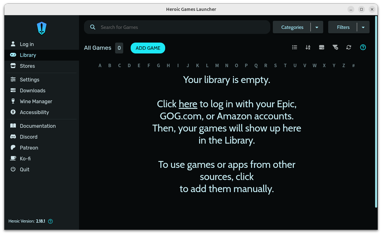Filter games by letter L
The height and width of the screenshot is (235, 382).
[207, 65]
